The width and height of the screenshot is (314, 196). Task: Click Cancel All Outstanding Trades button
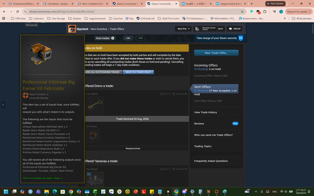click(x=103, y=72)
